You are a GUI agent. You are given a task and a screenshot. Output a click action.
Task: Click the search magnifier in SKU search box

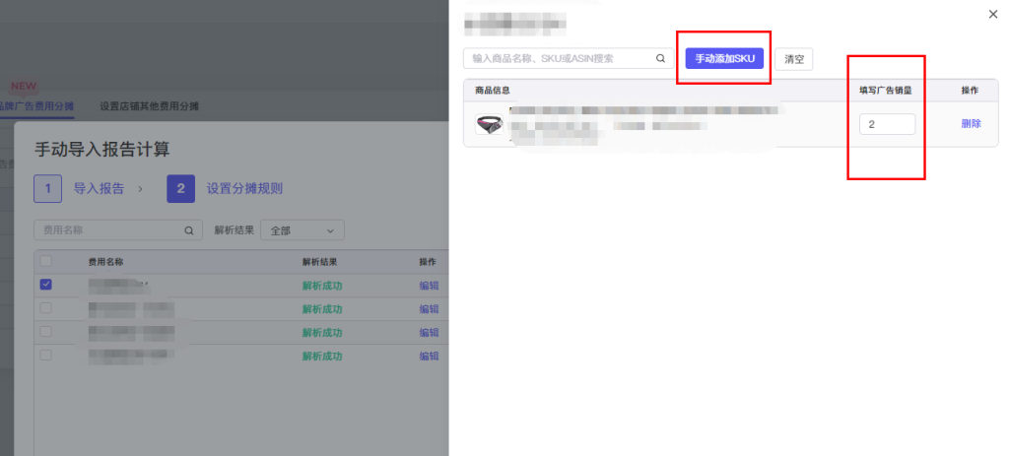pyautogui.click(x=660, y=58)
